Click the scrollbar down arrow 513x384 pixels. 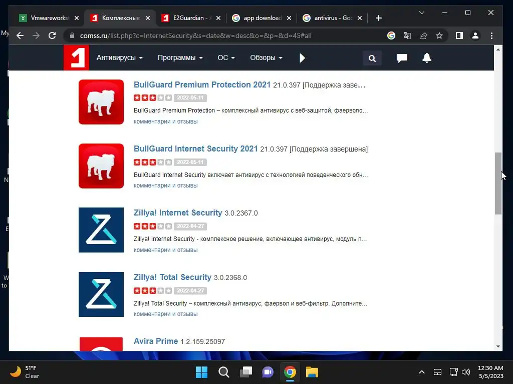498,346
